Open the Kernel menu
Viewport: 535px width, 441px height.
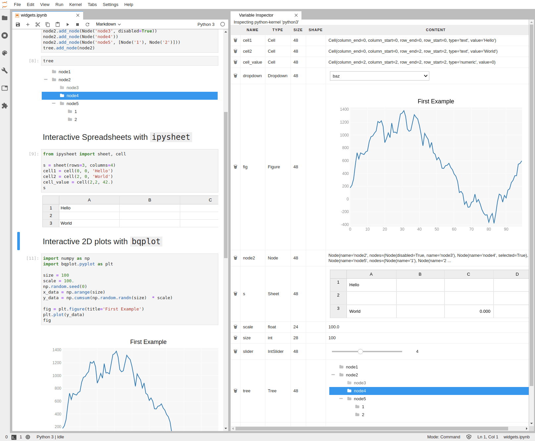pos(75,4)
